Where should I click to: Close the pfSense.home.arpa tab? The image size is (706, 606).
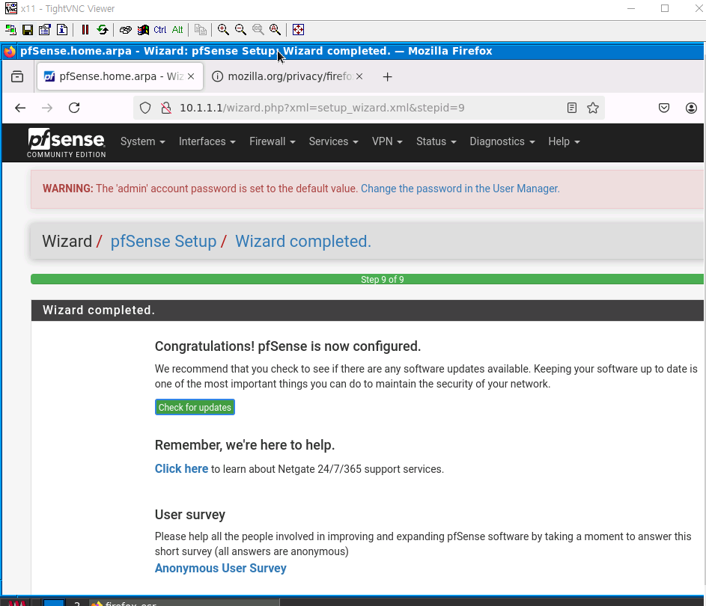(x=191, y=76)
